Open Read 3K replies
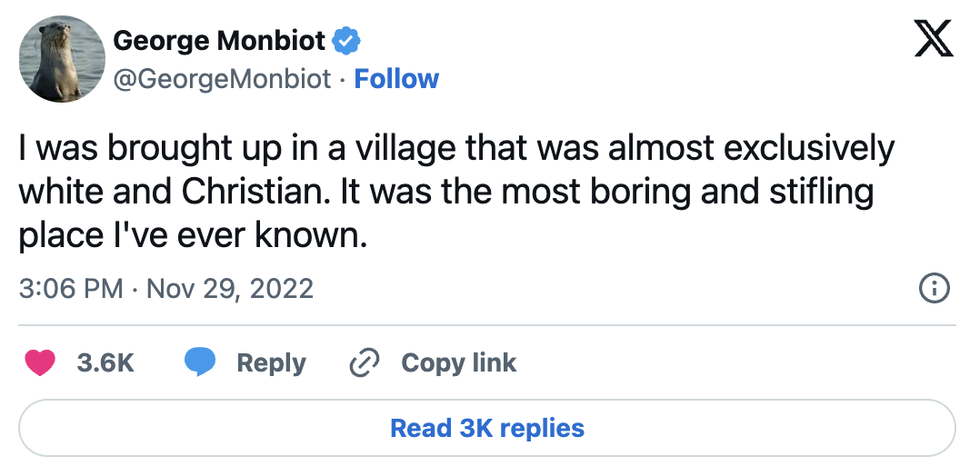This screenshot has height=476, width=980. [487, 428]
